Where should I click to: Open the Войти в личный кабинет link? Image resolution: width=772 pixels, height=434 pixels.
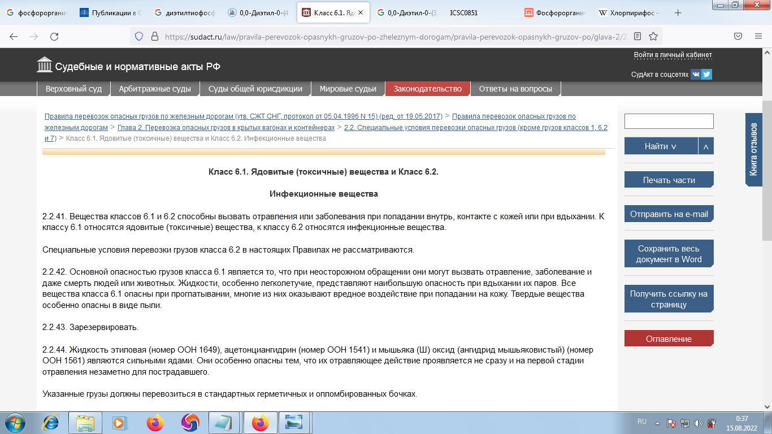point(673,55)
